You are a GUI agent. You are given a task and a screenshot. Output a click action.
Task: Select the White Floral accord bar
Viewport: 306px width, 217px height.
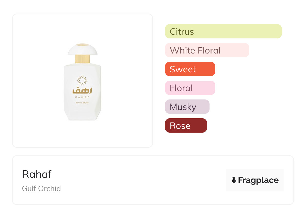click(x=207, y=50)
